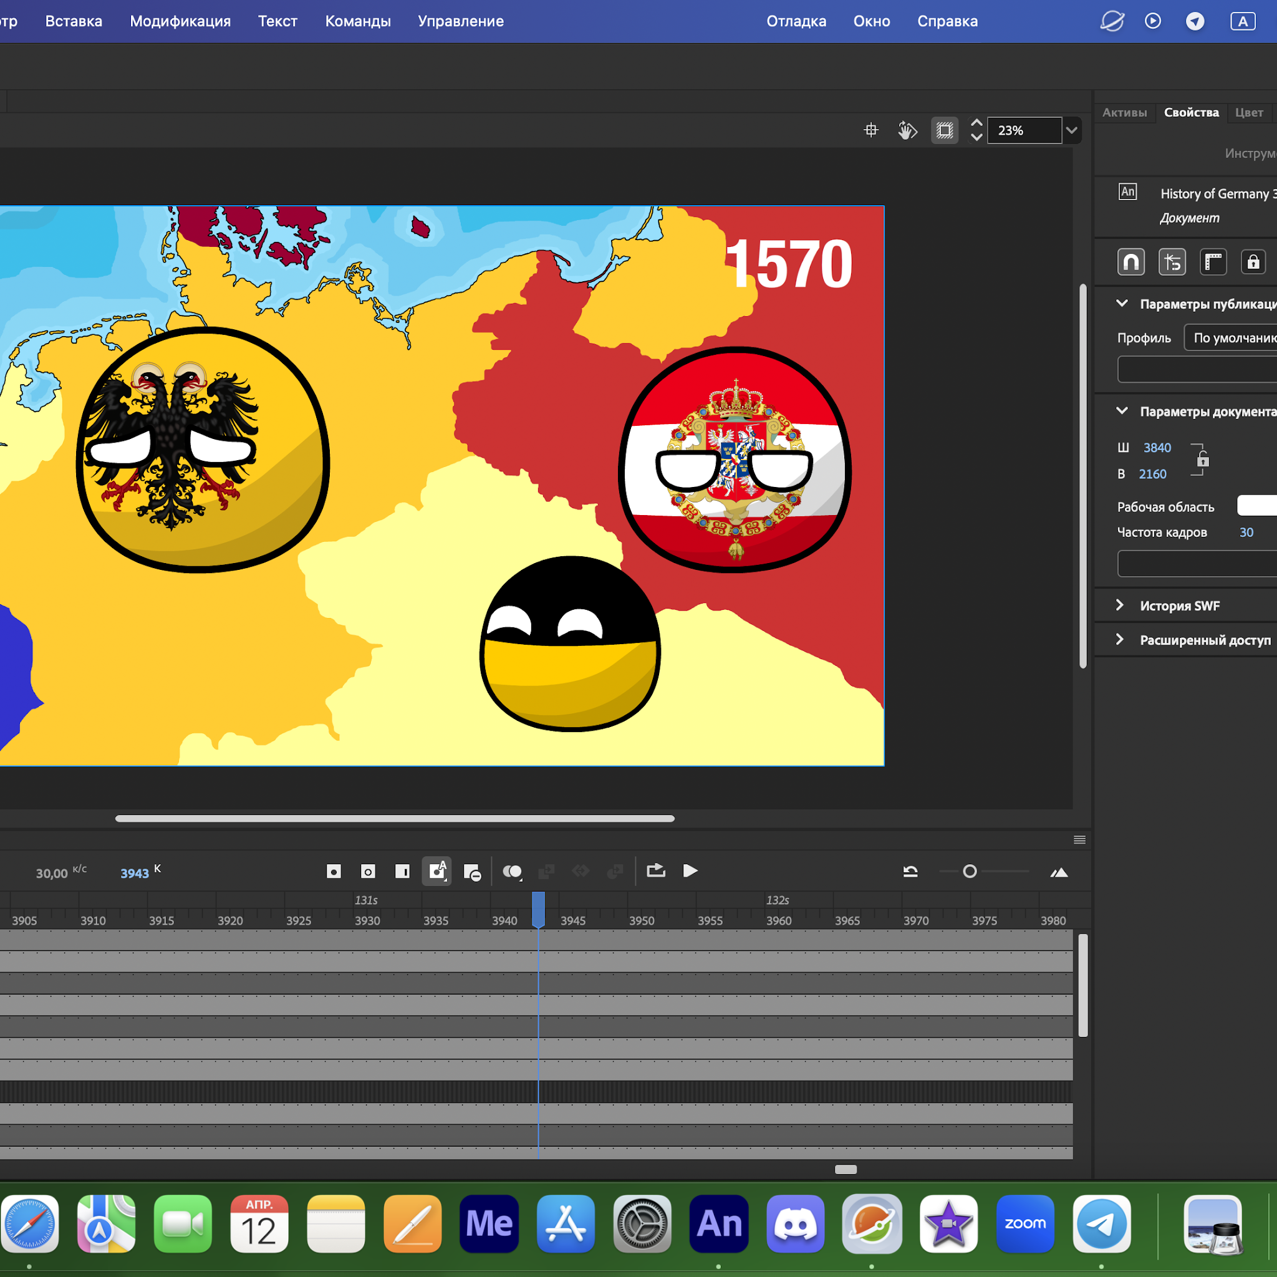1277x1277 pixels.
Task: Switch to the Активы tab
Action: [x=1124, y=112]
